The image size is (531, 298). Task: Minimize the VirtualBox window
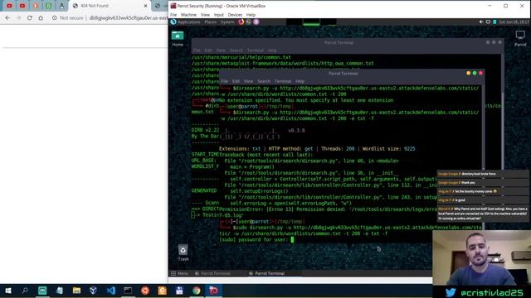pyautogui.click(x=490, y=6)
